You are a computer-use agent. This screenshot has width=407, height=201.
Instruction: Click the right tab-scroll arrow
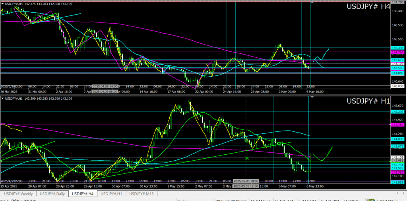[403, 193]
